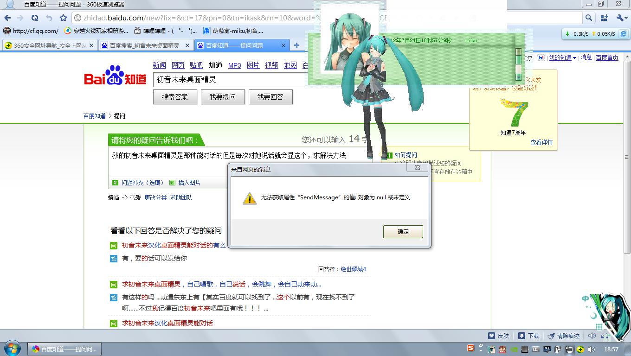The width and height of the screenshot is (631, 356).
Task: Go back using the browser back arrow
Action: point(7,18)
